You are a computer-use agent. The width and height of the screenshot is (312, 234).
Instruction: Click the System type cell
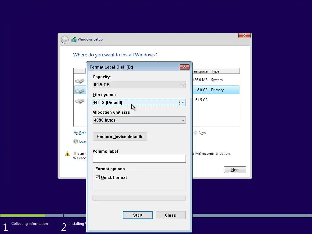(x=217, y=80)
